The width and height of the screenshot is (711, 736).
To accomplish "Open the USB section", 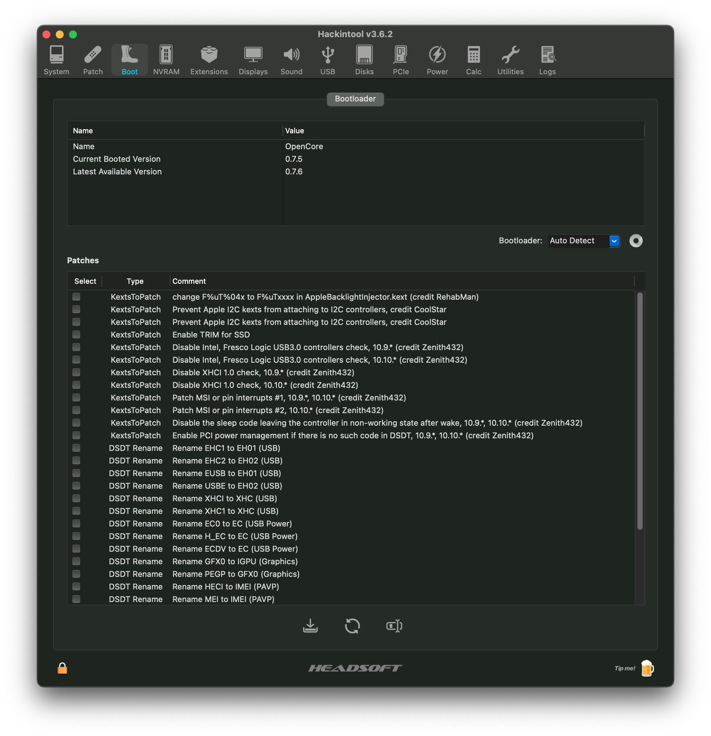I will (328, 60).
